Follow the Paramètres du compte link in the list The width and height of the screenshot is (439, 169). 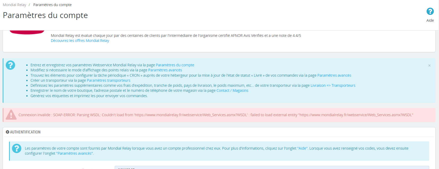coord(175,65)
